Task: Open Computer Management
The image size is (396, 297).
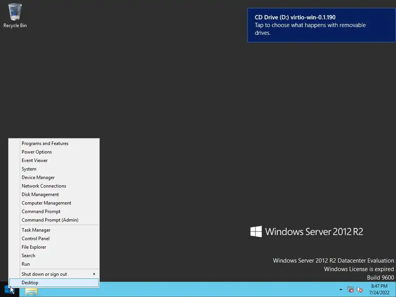Action: click(x=54, y=203)
